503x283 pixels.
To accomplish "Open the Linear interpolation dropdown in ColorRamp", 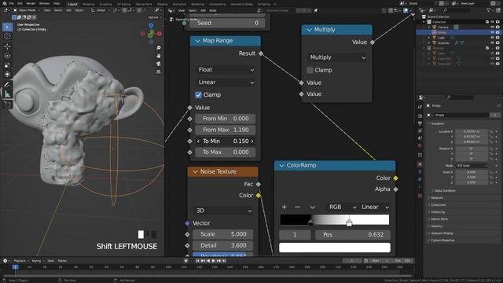I will click(x=375, y=207).
